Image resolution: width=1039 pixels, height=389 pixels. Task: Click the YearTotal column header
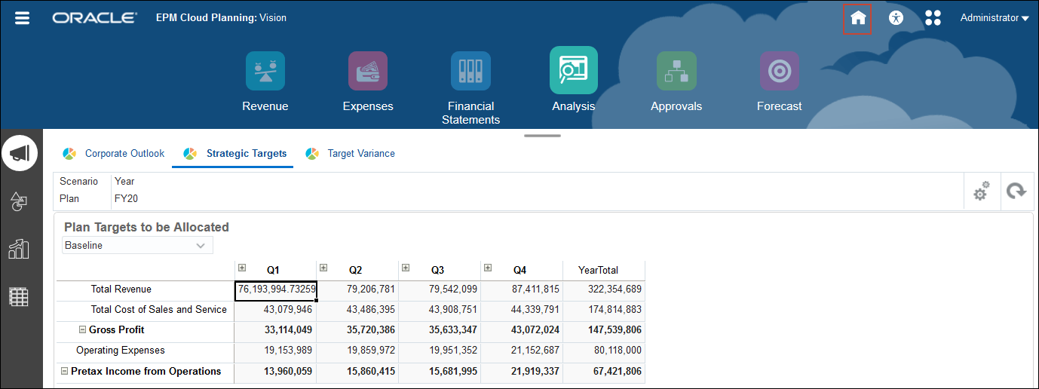tap(604, 270)
